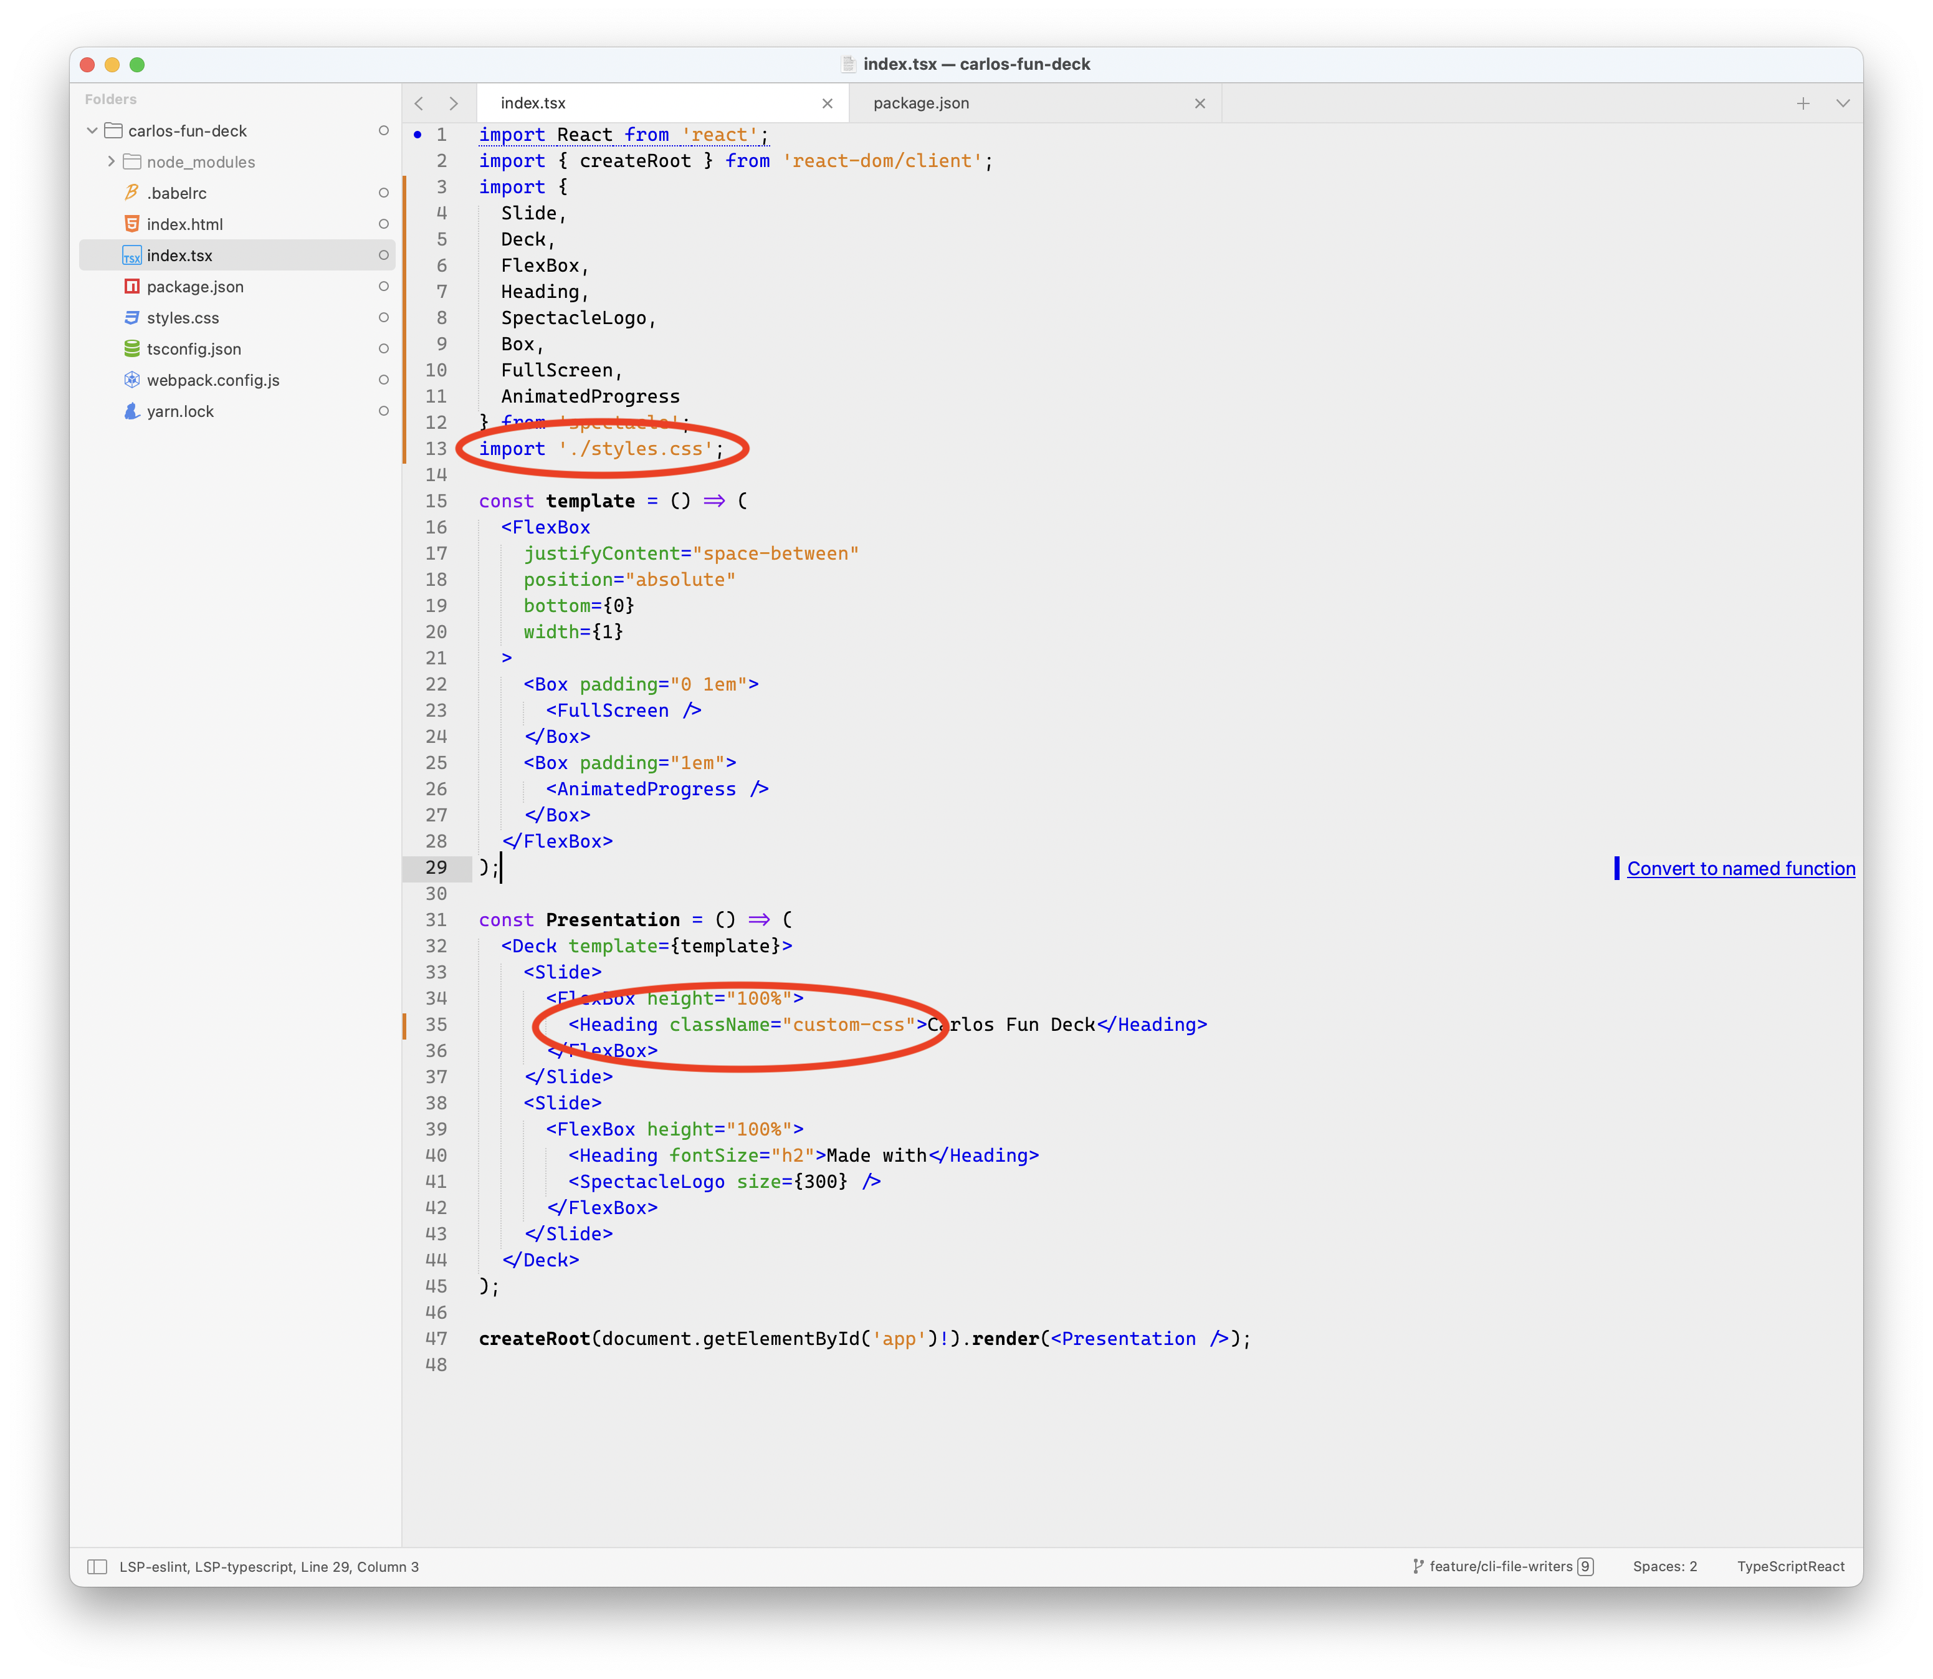The width and height of the screenshot is (1933, 1679).
Task: Click the plus icon to add new tab
Action: point(1803,103)
